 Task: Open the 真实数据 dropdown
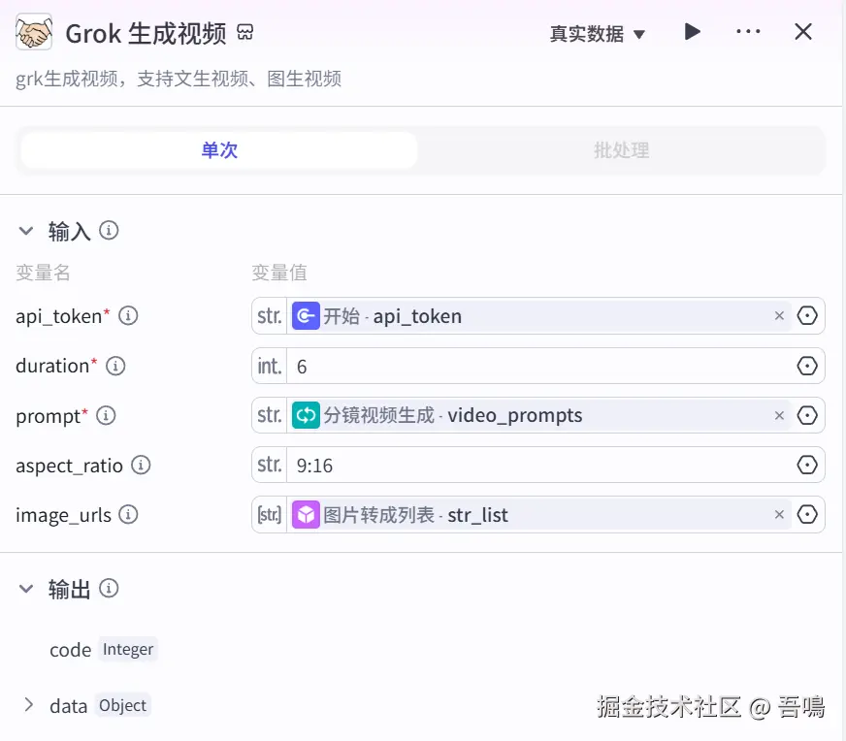(x=598, y=34)
